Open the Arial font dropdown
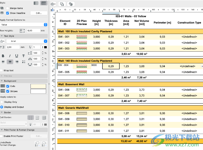203x150 pixels. click(27, 41)
